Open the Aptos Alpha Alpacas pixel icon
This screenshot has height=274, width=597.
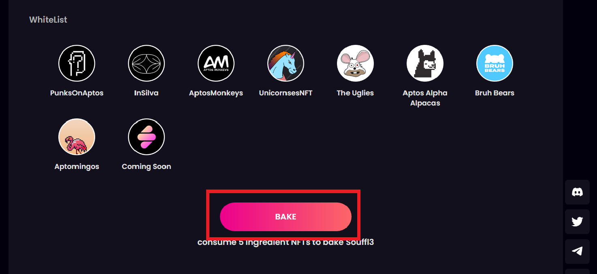point(425,63)
